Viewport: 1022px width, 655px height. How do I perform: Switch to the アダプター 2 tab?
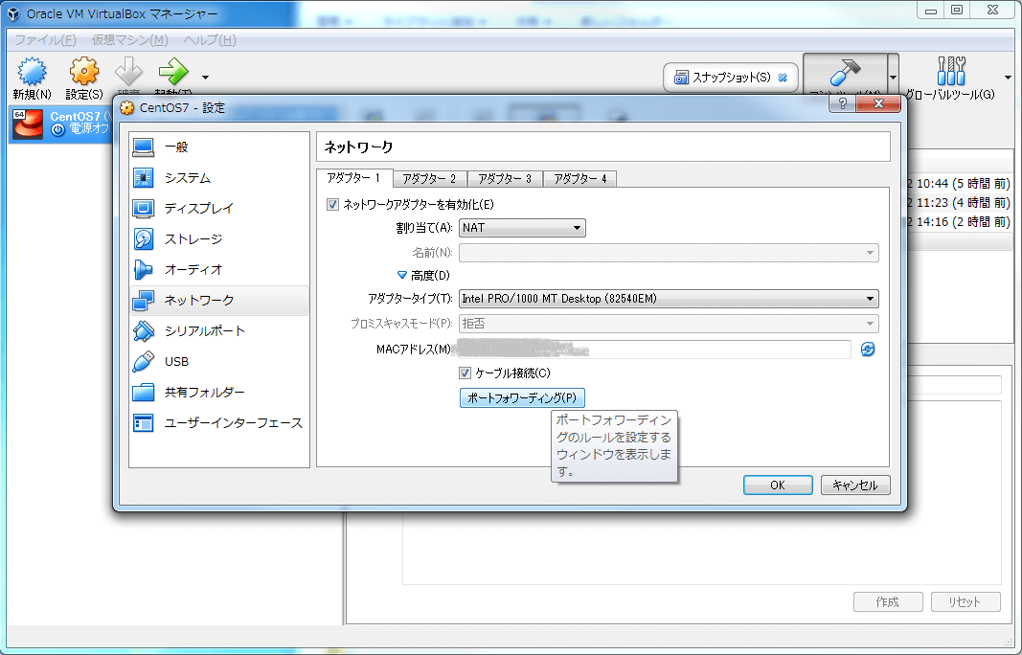pyautogui.click(x=429, y=178)
